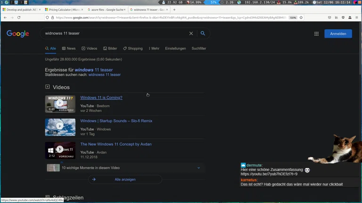Switch to workspace 2 with the monitor icon

[16, 2]
